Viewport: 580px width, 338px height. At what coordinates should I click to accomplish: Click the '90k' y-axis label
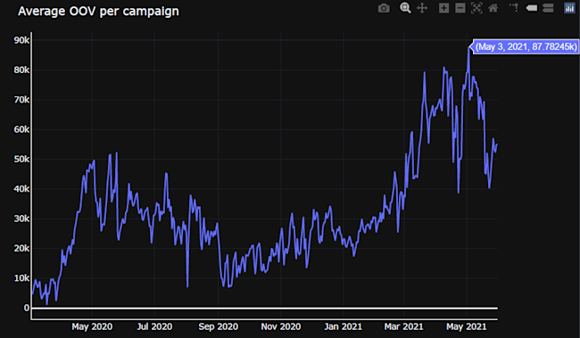(21, 40)
